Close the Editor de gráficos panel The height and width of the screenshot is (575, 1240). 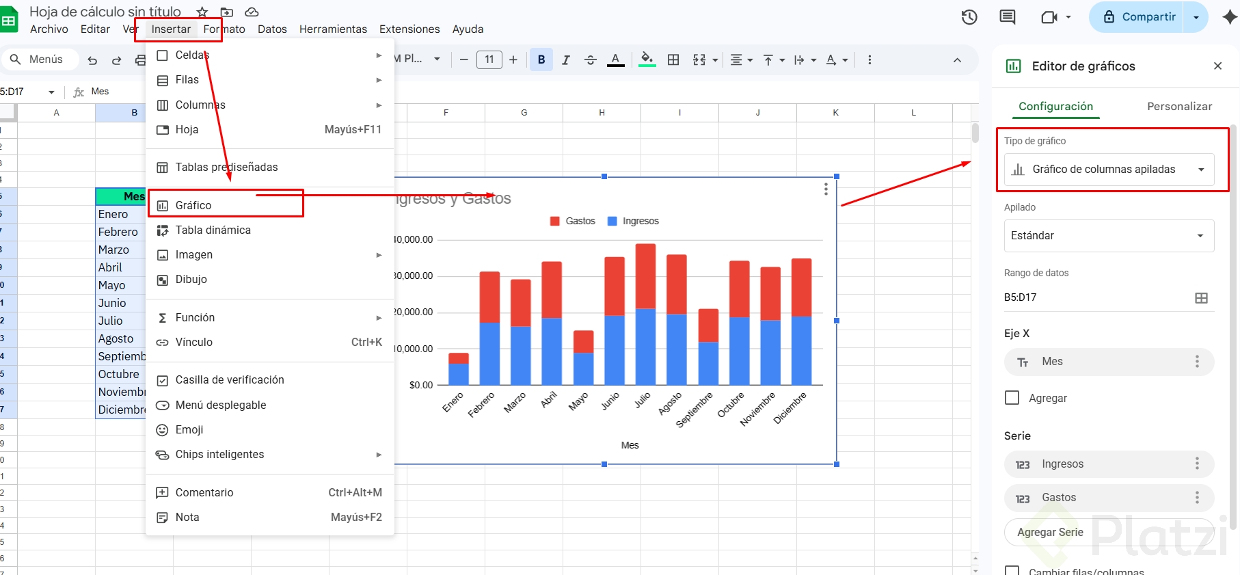[1217, 66]
